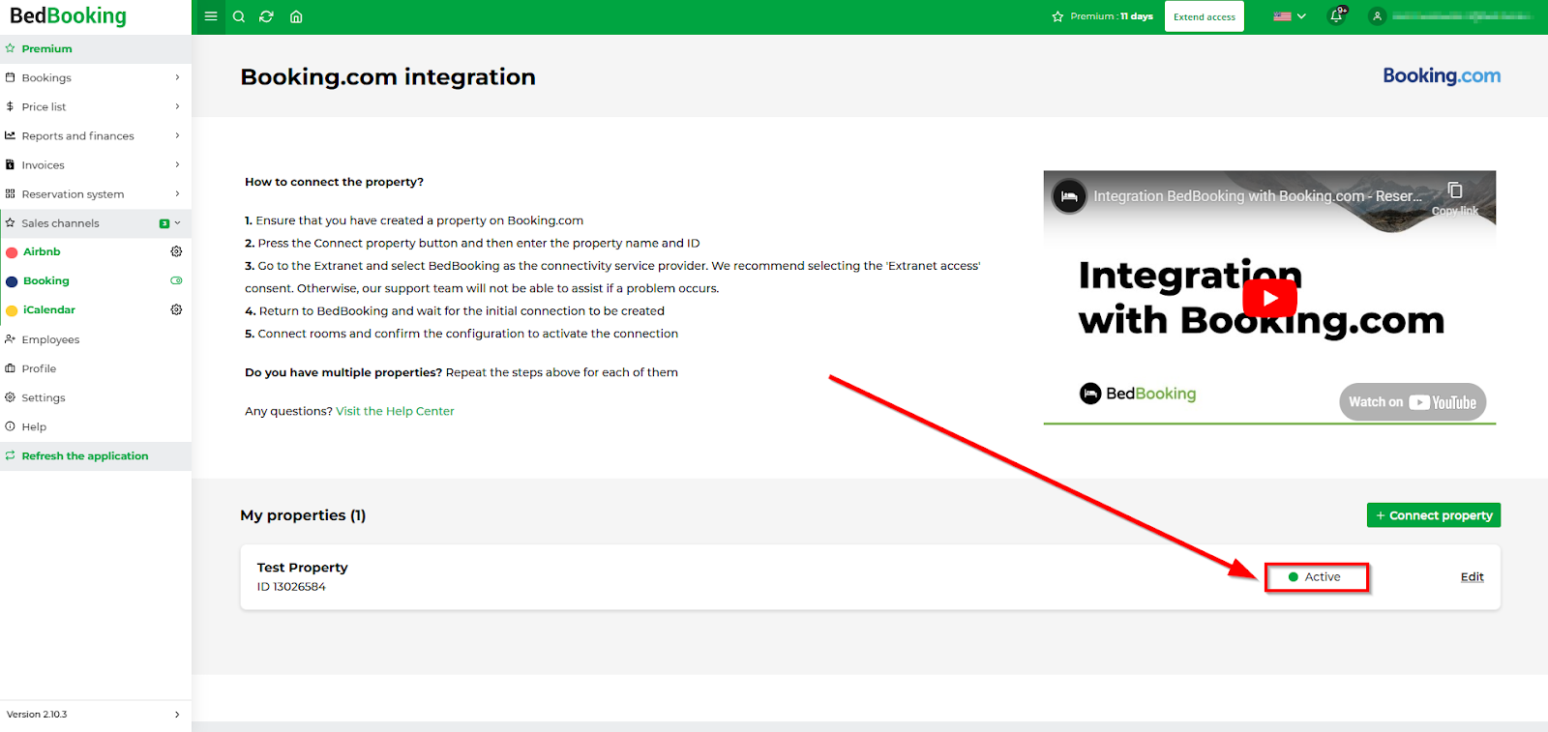Open the hamburger menu in the top bar

pyautogui.click(x=210, y=16)
